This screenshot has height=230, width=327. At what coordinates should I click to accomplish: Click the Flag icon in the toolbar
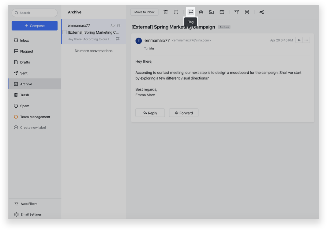coord(190,12)
